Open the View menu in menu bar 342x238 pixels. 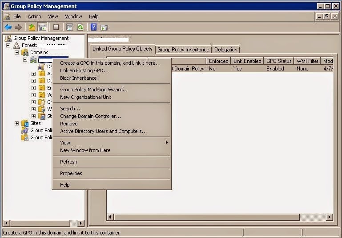click(x=53, y=16)
